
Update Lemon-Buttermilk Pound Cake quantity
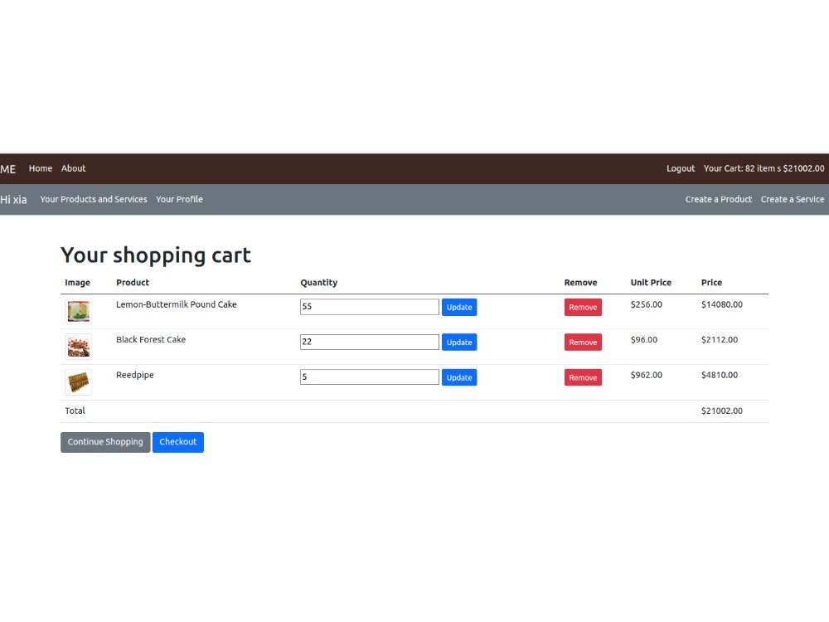(x=459, y=308)
